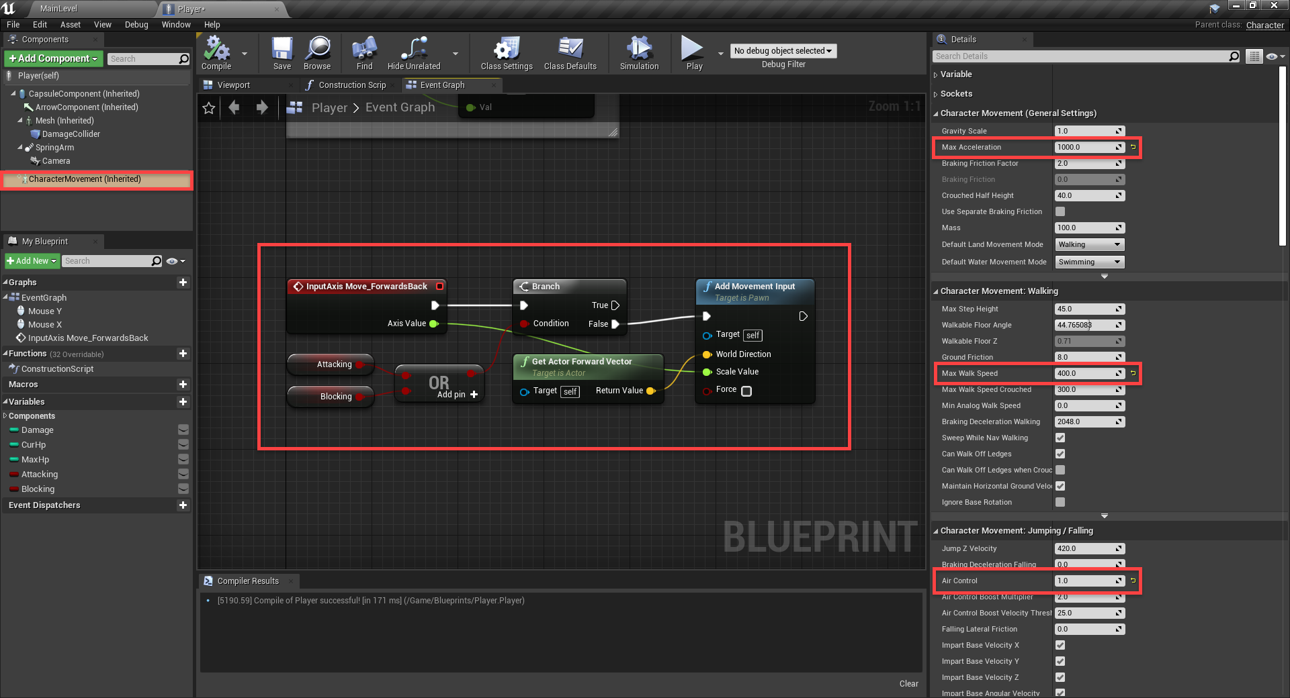Click the Play toolbar button
Image resolution: width=1290 pixels, height=698 pixels.
point(694,53)
